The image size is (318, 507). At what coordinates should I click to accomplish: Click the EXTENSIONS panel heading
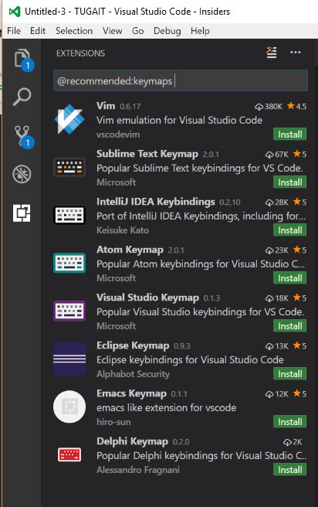click(x=81, y=53)
